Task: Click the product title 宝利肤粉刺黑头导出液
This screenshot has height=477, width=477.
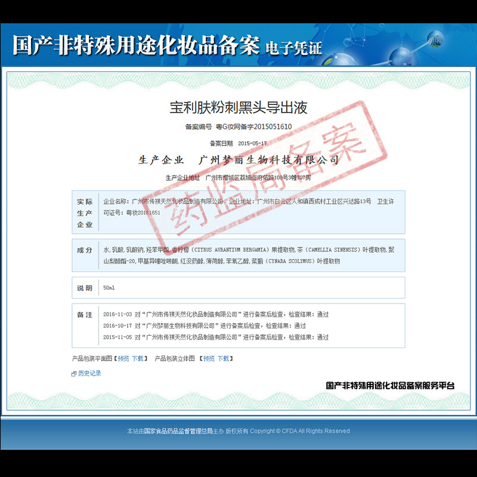Action: (238, 108)
